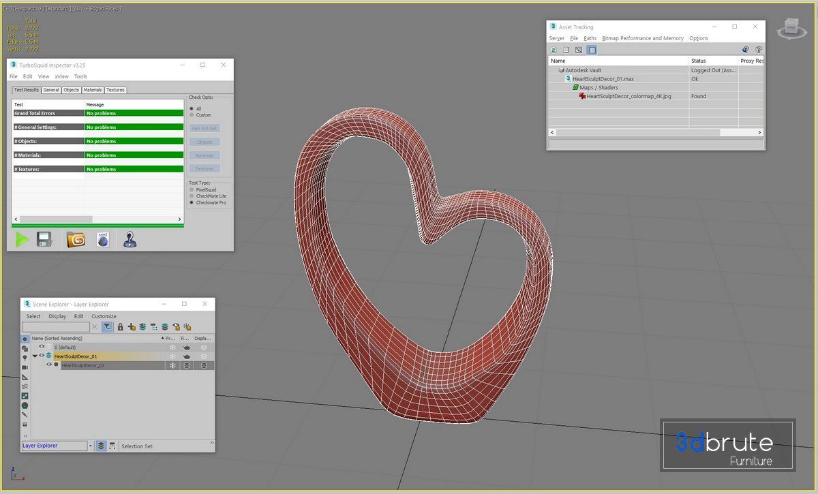Screen dimensions: 818x494
Task: Click the lock icon in Scene Explorer toolbar
Action: 120,327
